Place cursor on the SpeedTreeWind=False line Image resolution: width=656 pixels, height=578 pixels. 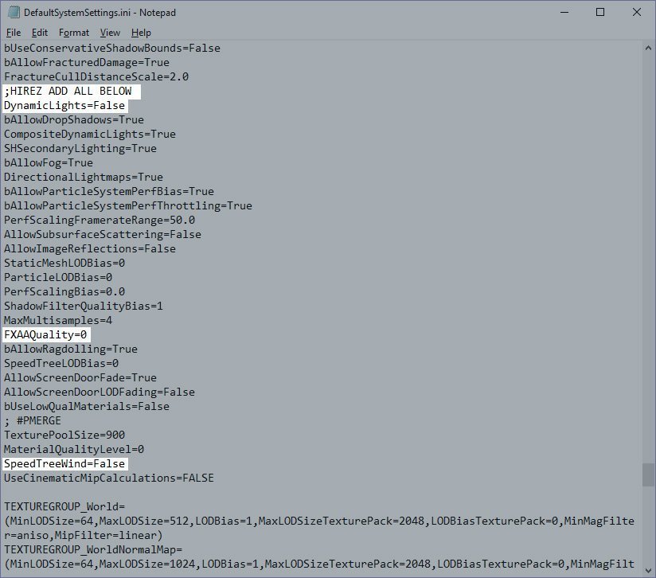tap(64, 464)
